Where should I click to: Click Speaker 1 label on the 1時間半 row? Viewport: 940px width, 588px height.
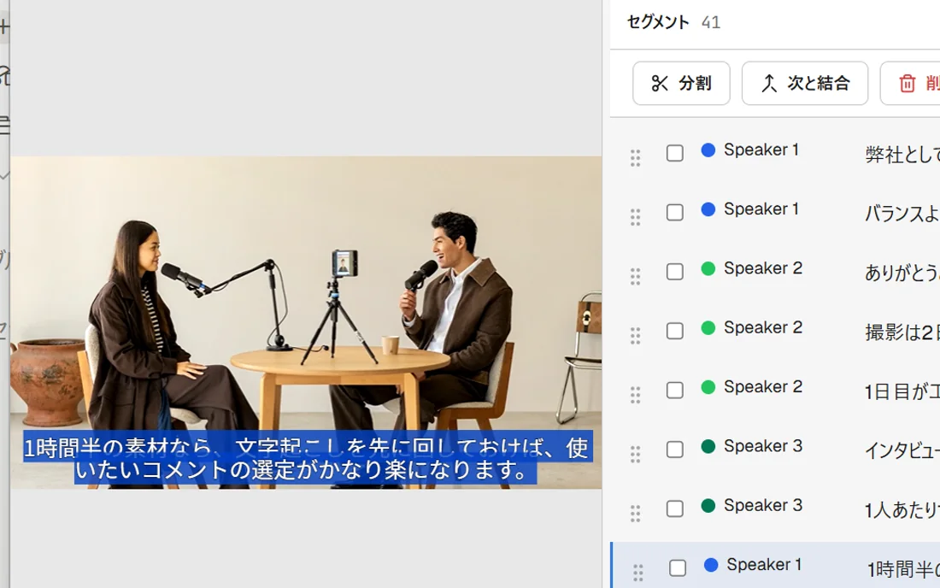(764, 565)
